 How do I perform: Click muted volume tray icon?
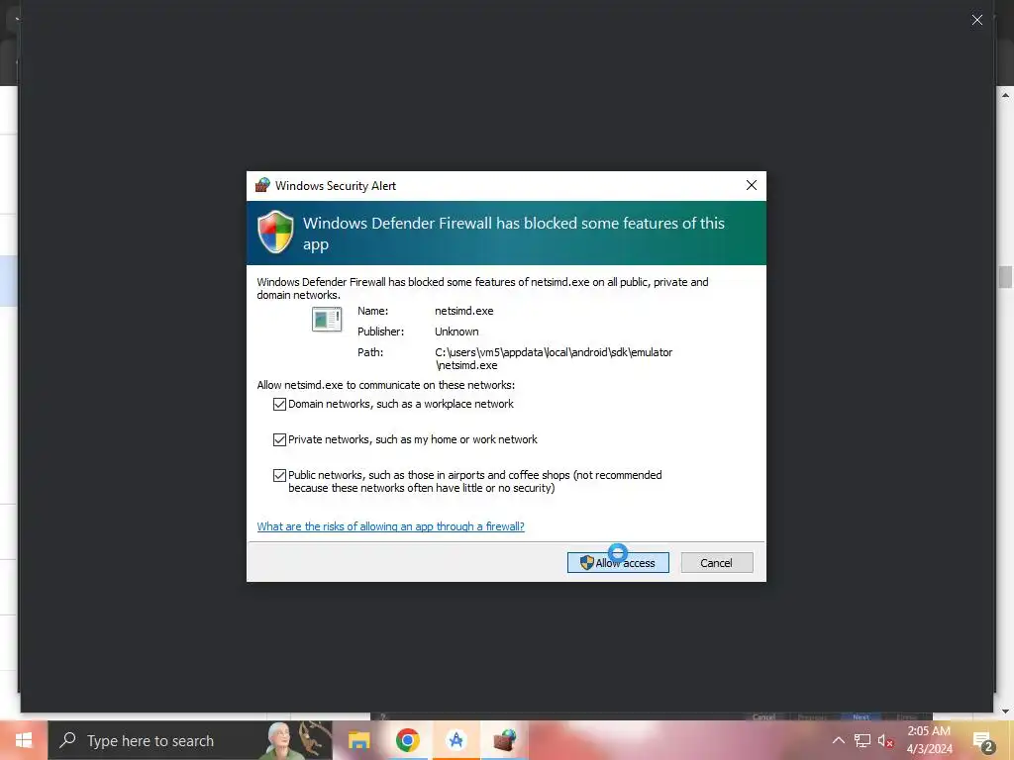(885, 740)
